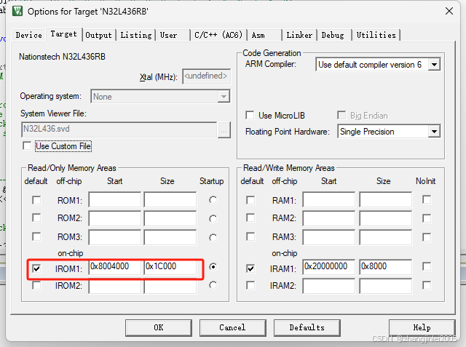
Task: Click the ROM3 Start address field
Action: 115,237
